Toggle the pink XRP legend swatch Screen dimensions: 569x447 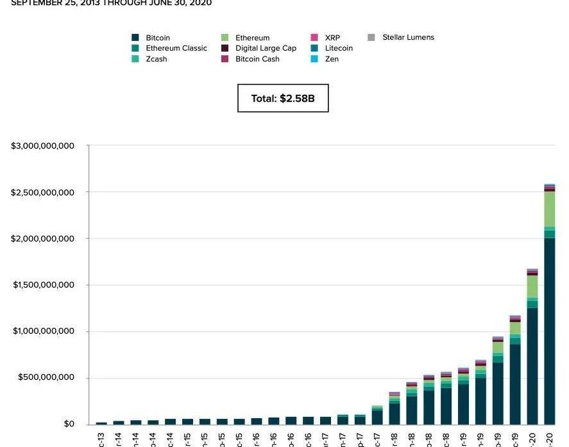pyautogui.click(x=314, y=38)
